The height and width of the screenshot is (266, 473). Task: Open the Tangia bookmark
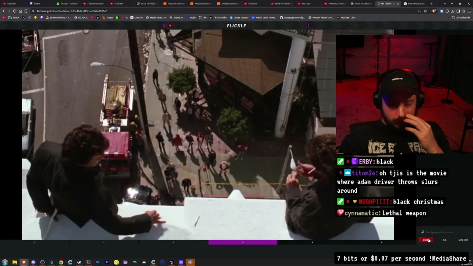tap(108, 17)
